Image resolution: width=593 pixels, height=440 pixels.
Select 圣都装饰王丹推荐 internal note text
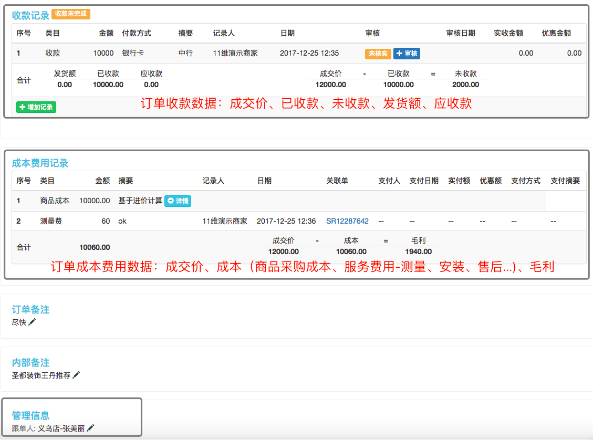coord(41,375)
